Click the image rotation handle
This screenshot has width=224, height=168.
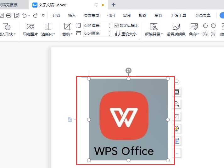tap(128, 71)
